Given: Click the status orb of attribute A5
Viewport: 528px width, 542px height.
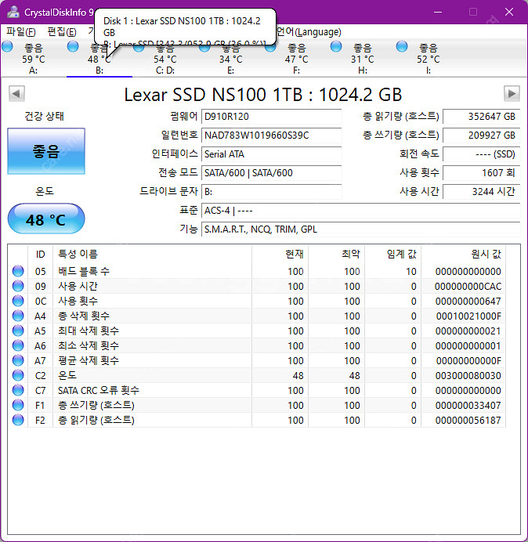Looking at the screenshot, I should click(x=18, y=331).
